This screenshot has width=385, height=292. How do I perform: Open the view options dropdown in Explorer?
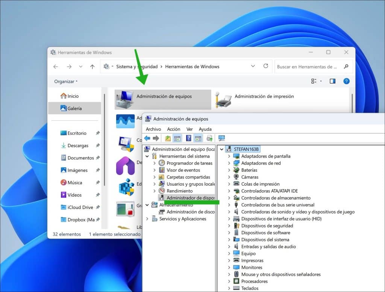pos(321,81)
